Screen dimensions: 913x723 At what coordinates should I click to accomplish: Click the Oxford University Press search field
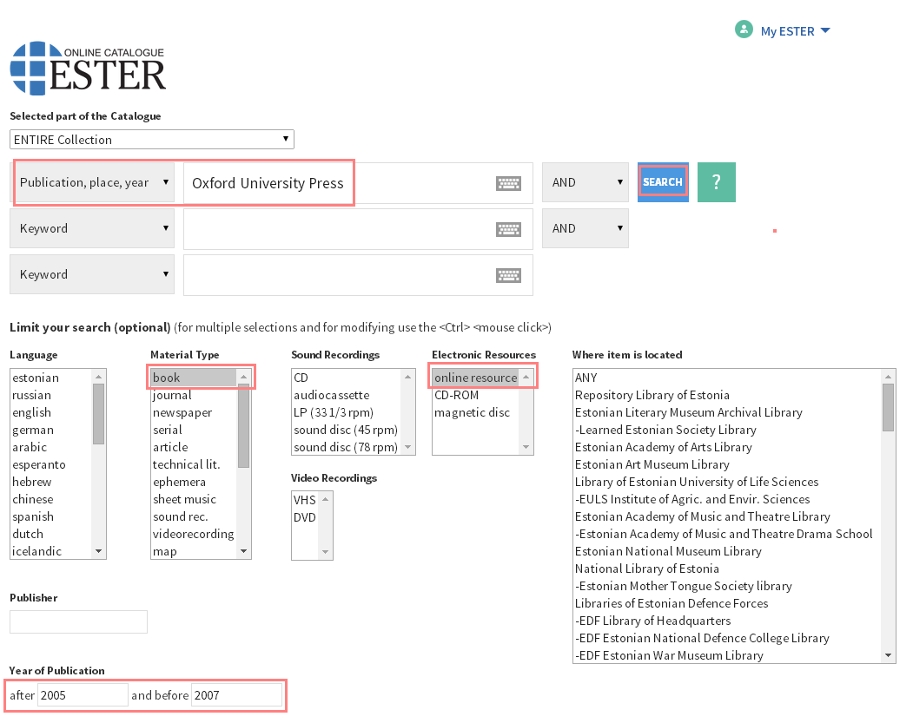point(358,183)
